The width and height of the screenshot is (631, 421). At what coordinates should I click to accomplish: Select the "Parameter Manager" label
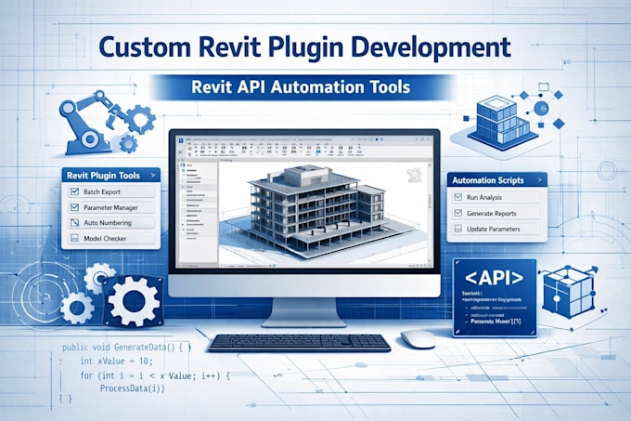coord(110,208)
